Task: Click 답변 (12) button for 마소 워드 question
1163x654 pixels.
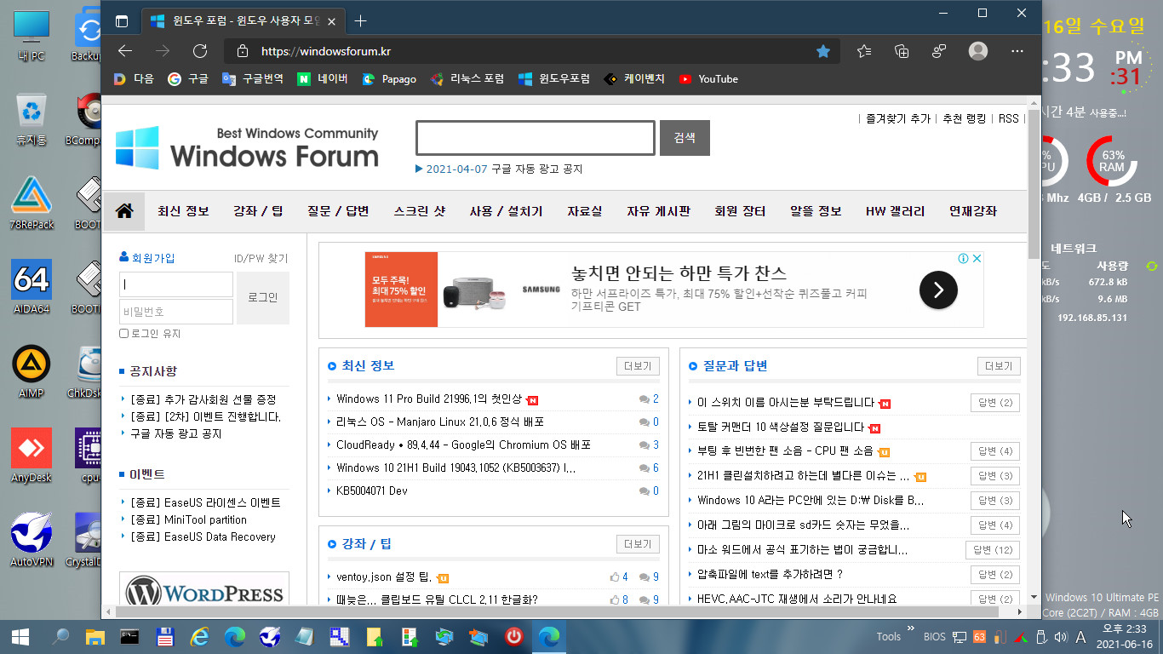Action: pyautogui.click(x=993, y=550)
